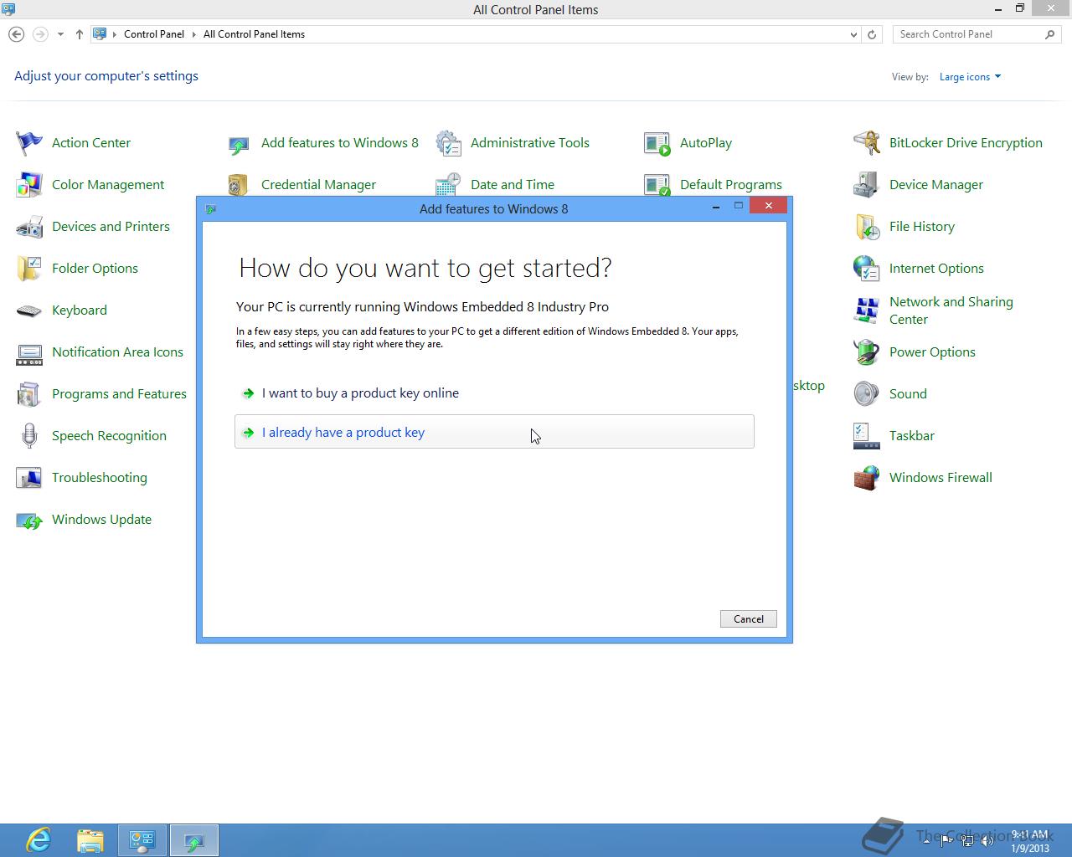Open the recent locations dropdown arrow

(60, 34)
